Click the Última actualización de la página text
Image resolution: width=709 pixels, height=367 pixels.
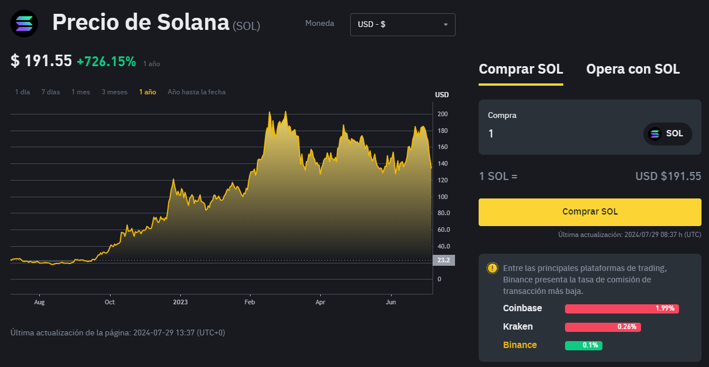point(118,332)
